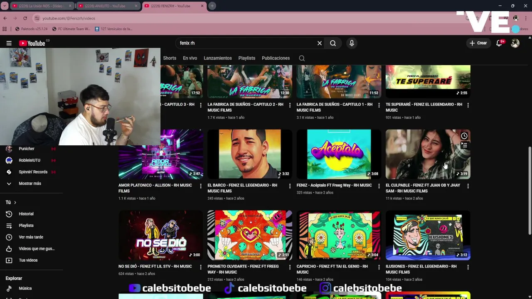Open options menu for AMOR PLATONICO video
532x299 pixels.
201,186
